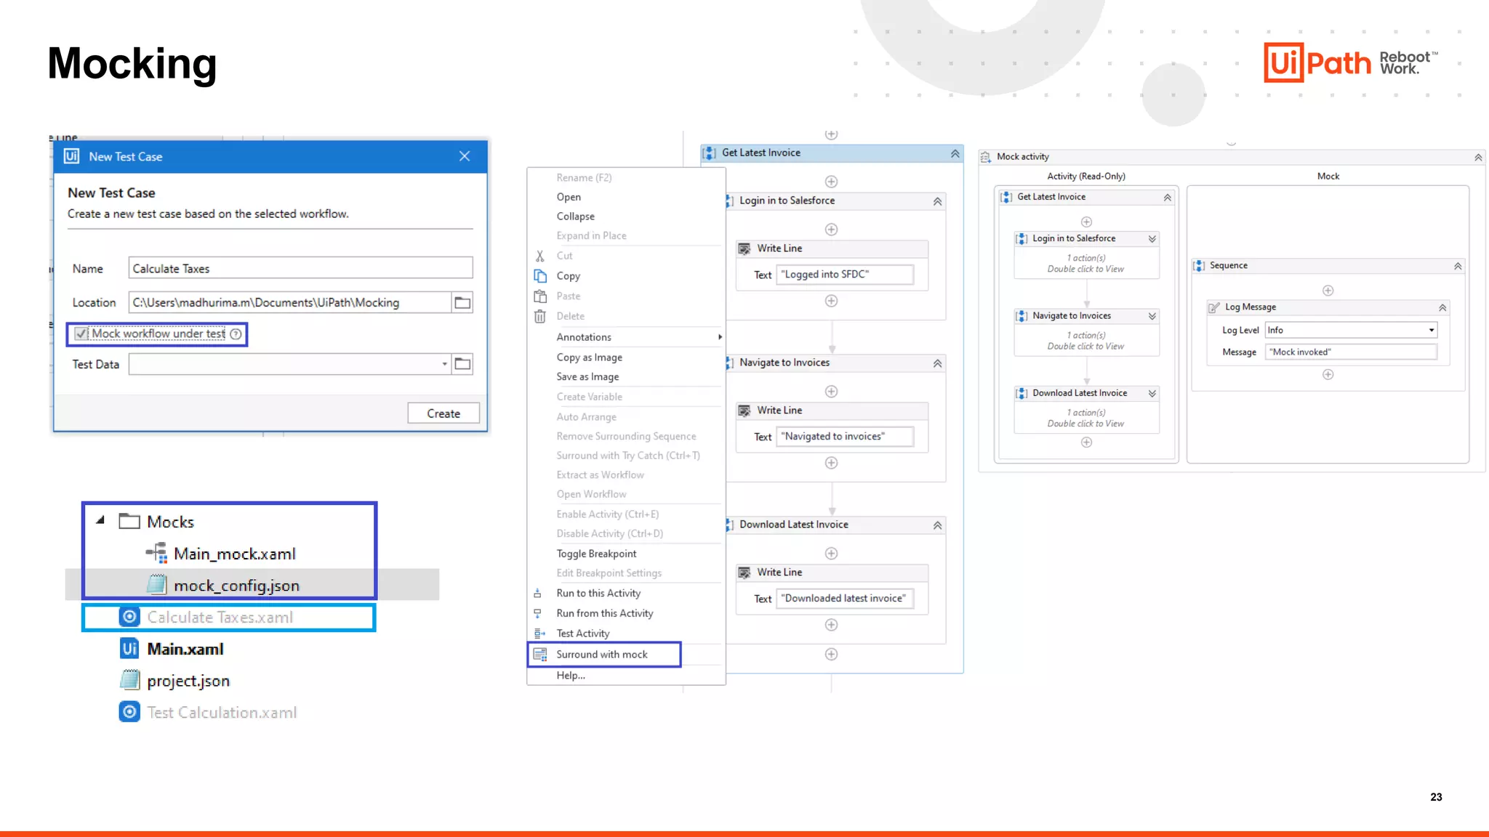Click the Create button
1489x837 pixels.
pyautogui.click(x=443, y=413)
